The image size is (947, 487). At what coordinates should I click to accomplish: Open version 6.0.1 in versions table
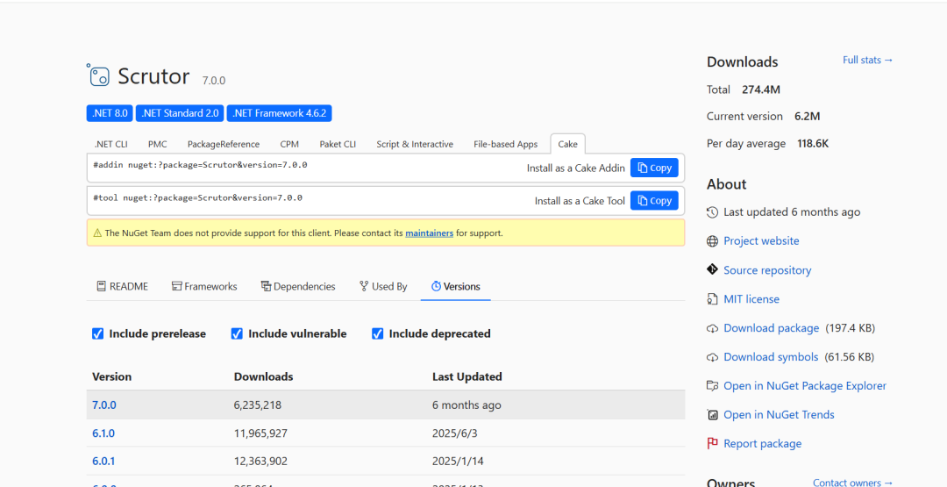click(x=103, y=461)
